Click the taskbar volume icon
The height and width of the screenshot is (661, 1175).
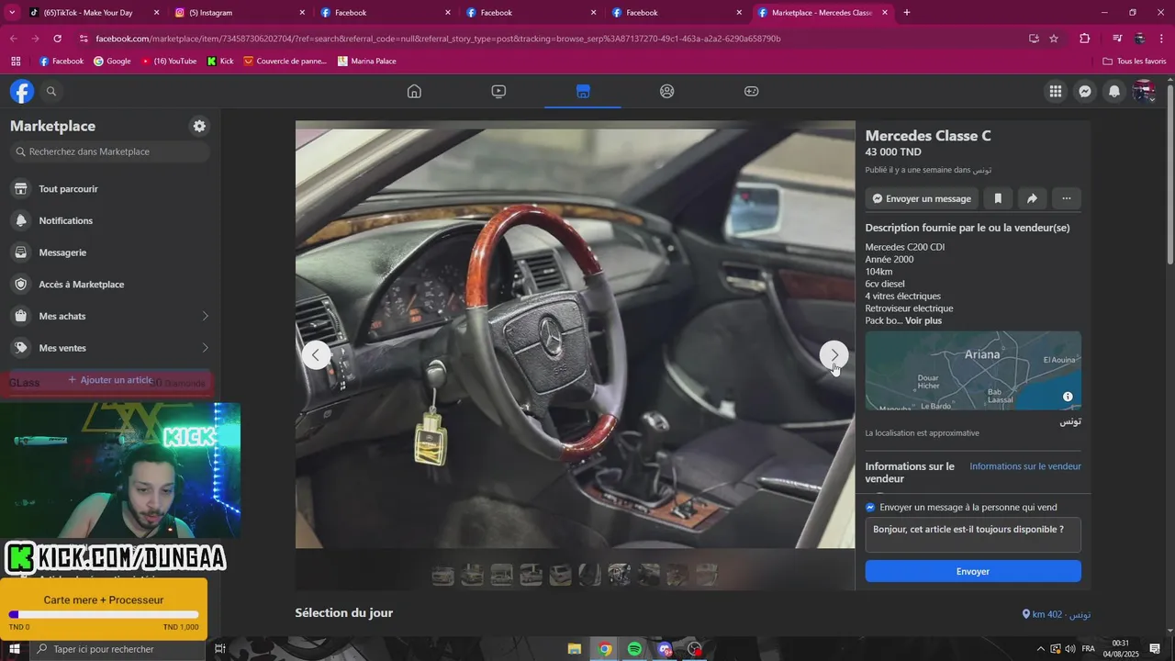tap(1069, 649)
